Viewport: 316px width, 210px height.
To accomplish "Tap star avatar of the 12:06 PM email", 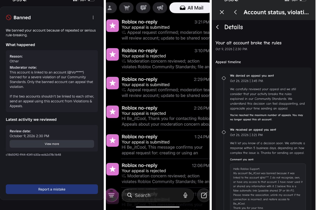I will tap(112, 169).
